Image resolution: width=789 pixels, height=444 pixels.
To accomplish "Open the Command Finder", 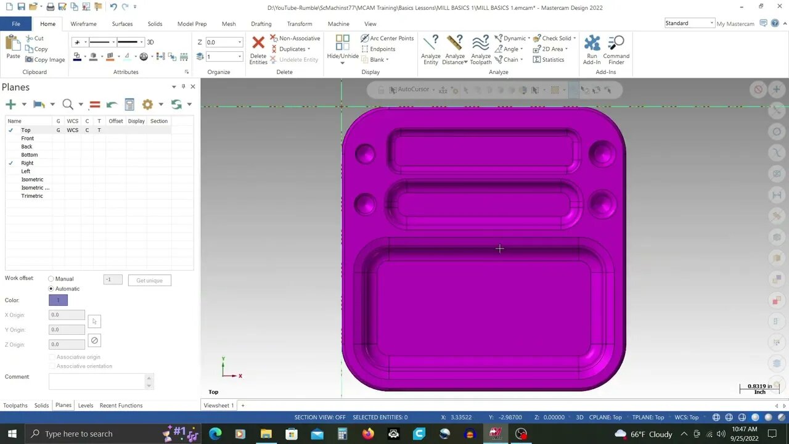I will click(x=616, y=50).
